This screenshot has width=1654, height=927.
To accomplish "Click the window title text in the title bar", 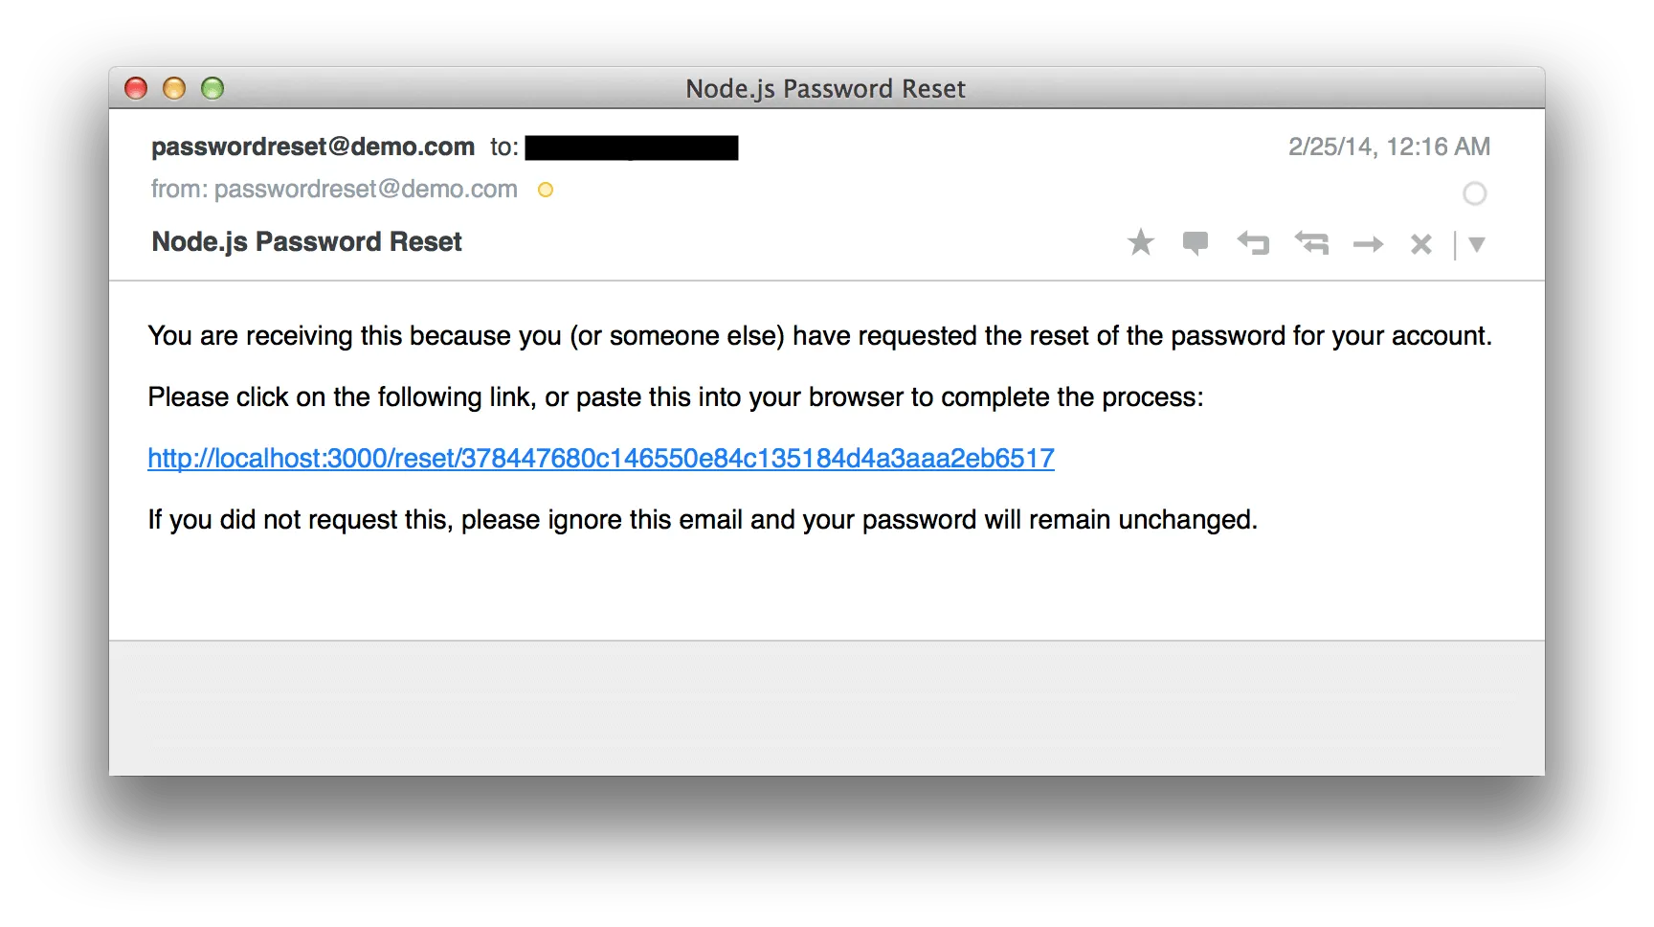I will 825,89.
